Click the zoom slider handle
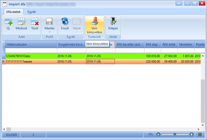Image resolution: width=207 pixels, height=140 pixels. (x=175, y=134)
